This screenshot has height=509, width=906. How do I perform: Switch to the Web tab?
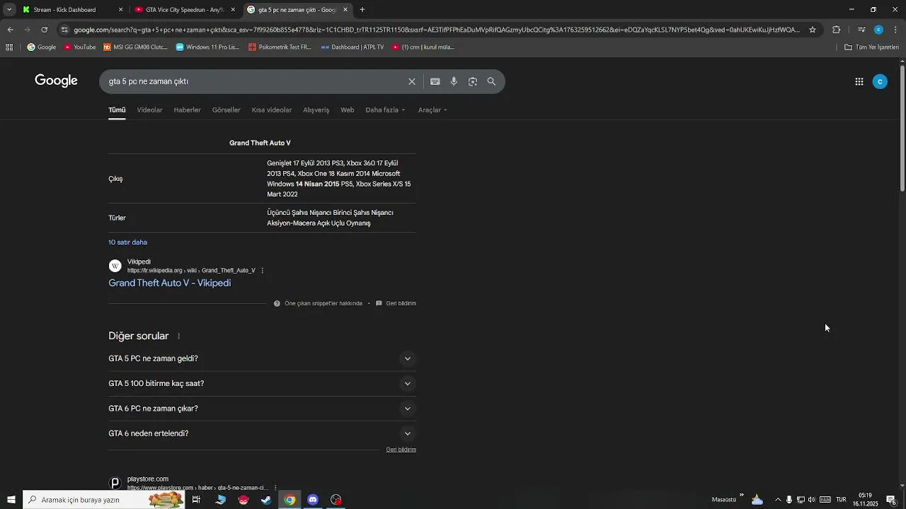(347, 110)
